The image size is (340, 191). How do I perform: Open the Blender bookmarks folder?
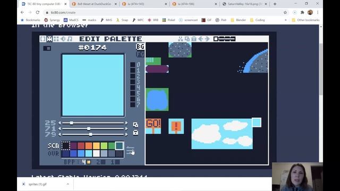(x=238, y=20)
